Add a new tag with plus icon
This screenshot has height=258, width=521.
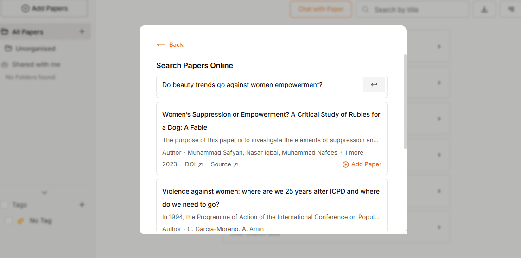pos(82,205)
